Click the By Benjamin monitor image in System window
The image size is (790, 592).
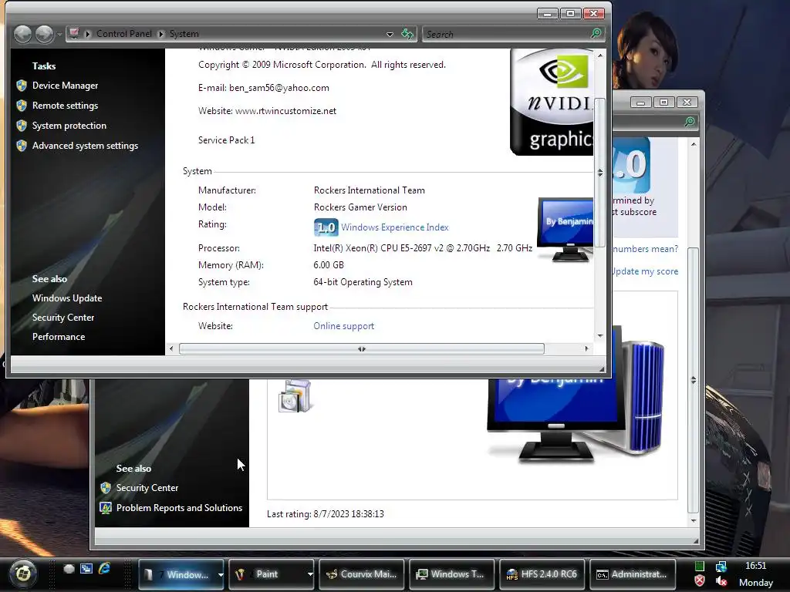click(565, 230)
